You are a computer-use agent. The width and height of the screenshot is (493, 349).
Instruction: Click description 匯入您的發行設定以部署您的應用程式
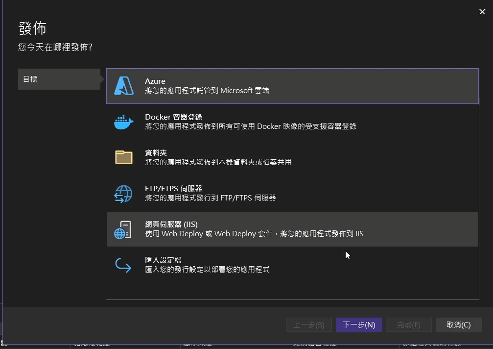pos(207,270)
